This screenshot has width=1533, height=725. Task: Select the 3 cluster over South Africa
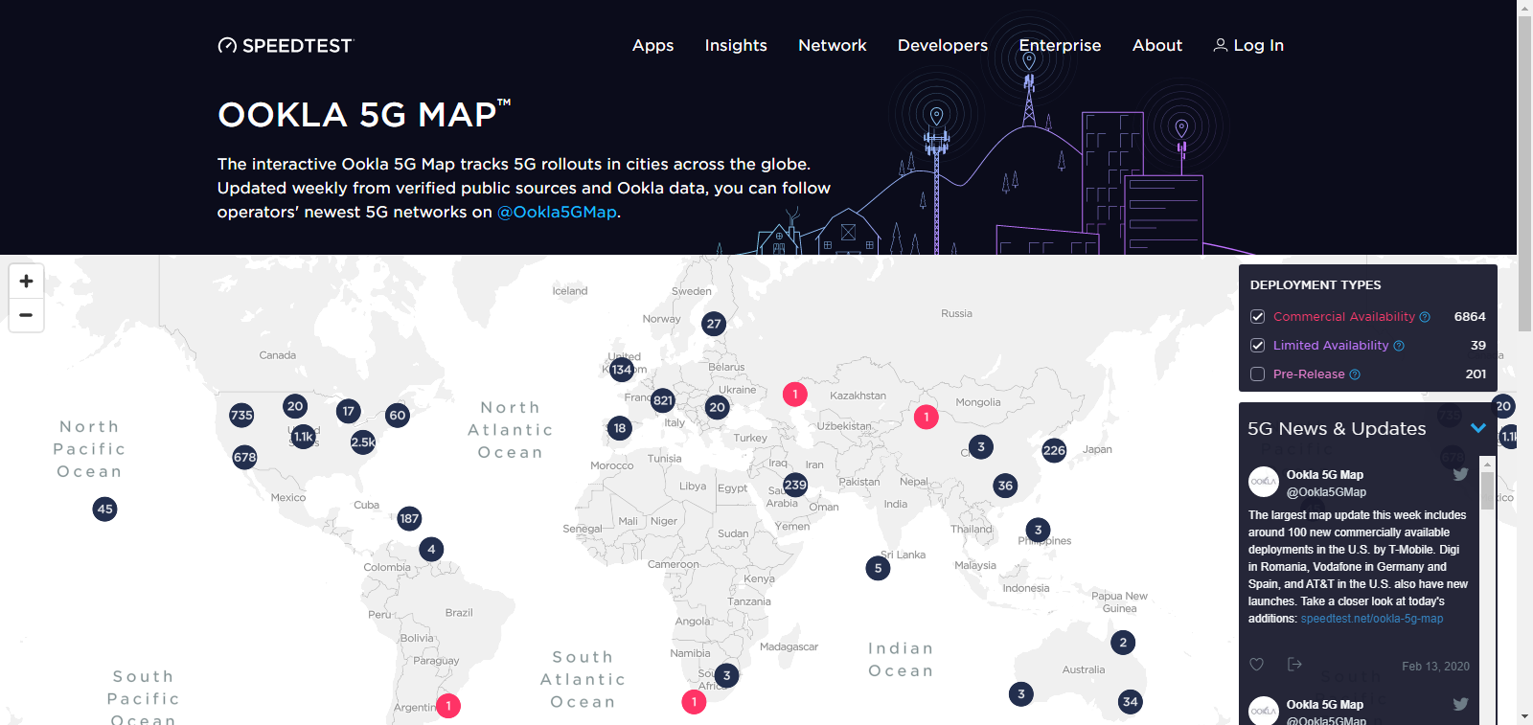coord(726,675)
